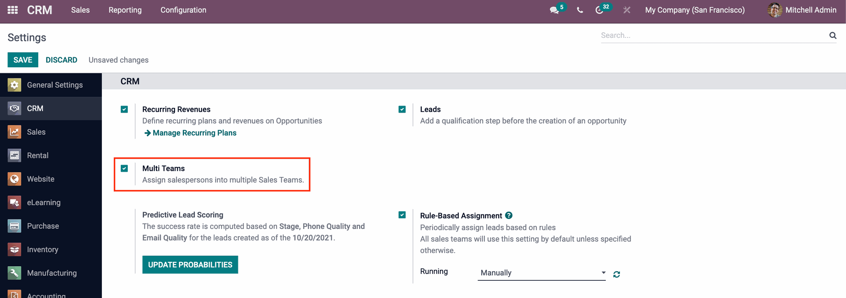Click the Rule-Based Assignment help icon
Screen dimensions: 846x298
509,215
